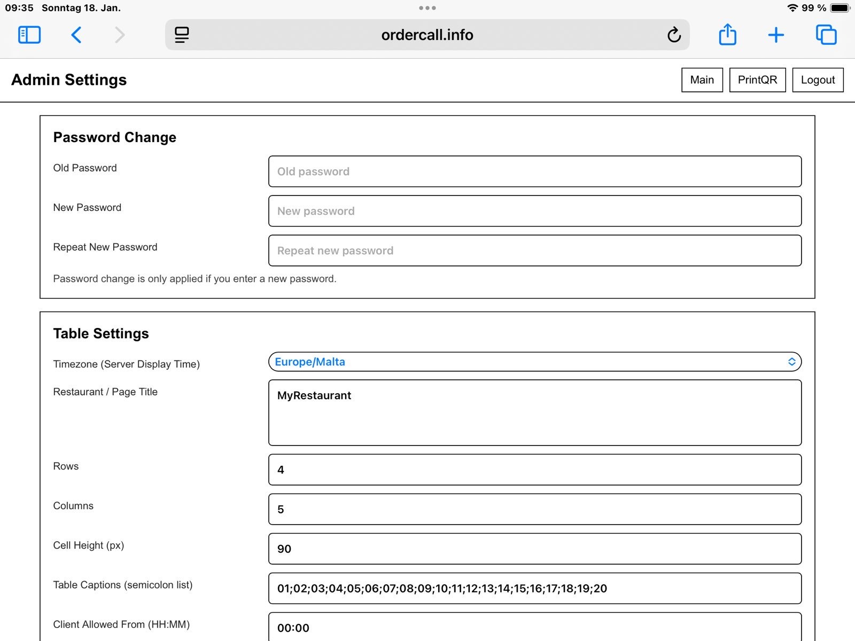855x641 pixels.
Task: Edit the Table Captions semicolon list
Action: point(534,588)
